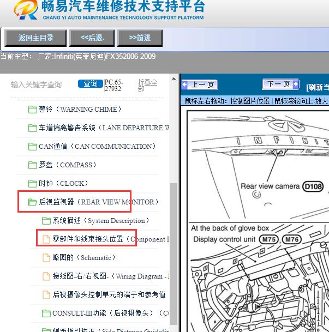
Task: Open the COMPASS folder icon
Action: click(x=33, y=165)
